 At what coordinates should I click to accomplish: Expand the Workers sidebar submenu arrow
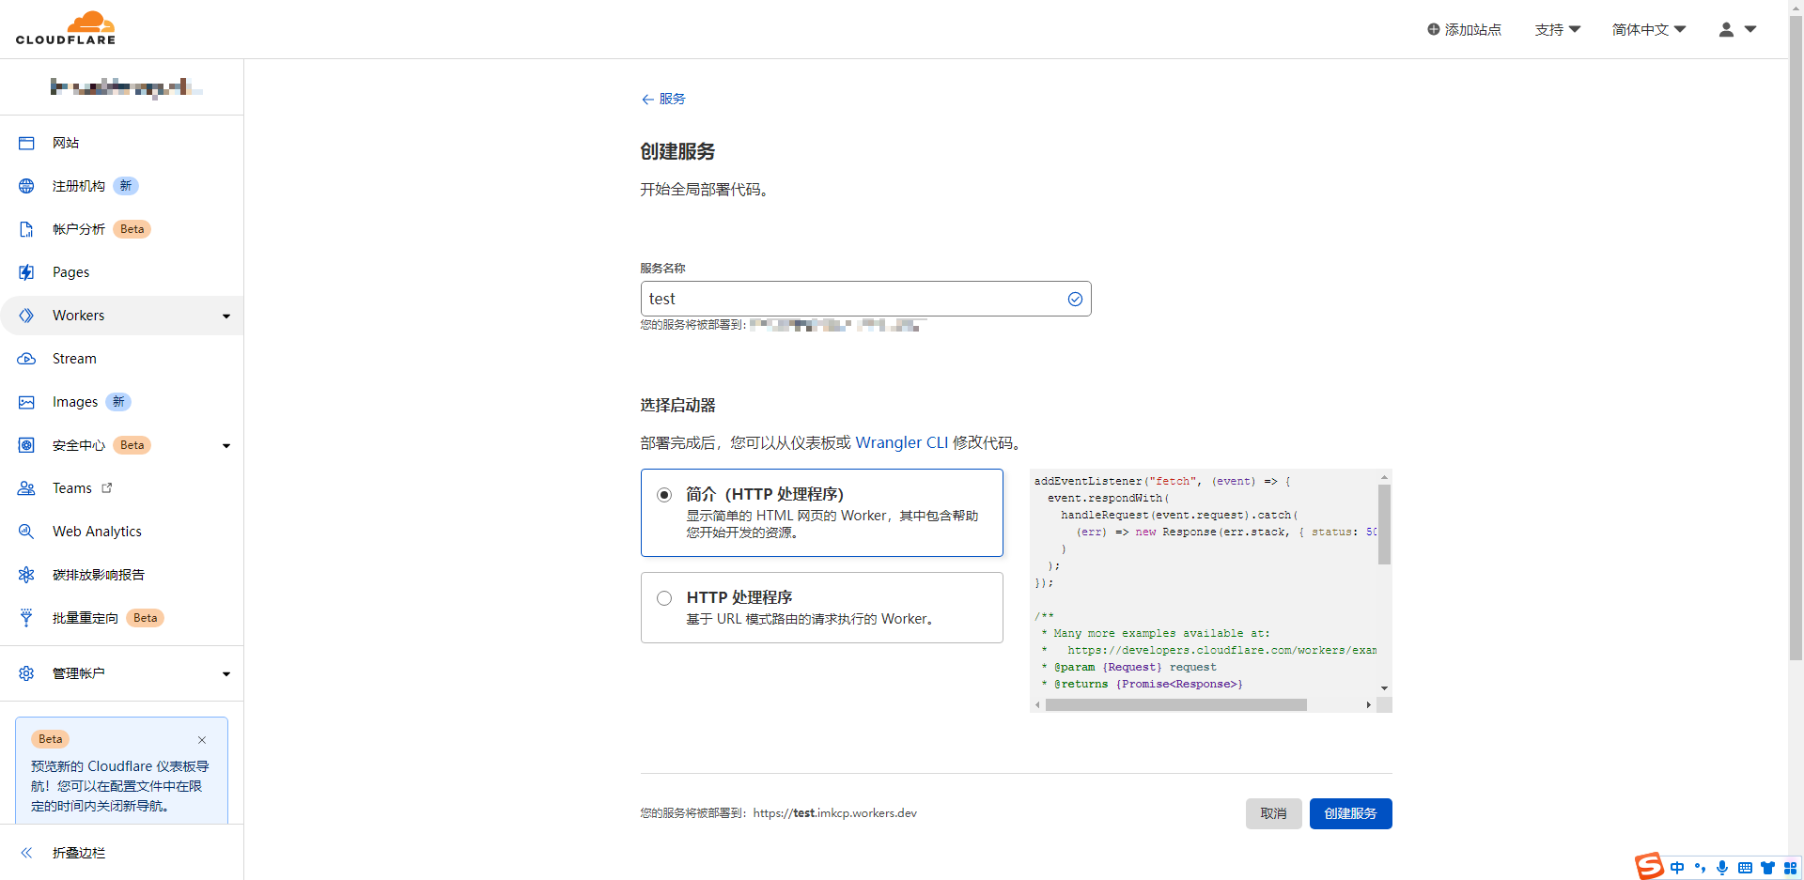coord(226,316)
